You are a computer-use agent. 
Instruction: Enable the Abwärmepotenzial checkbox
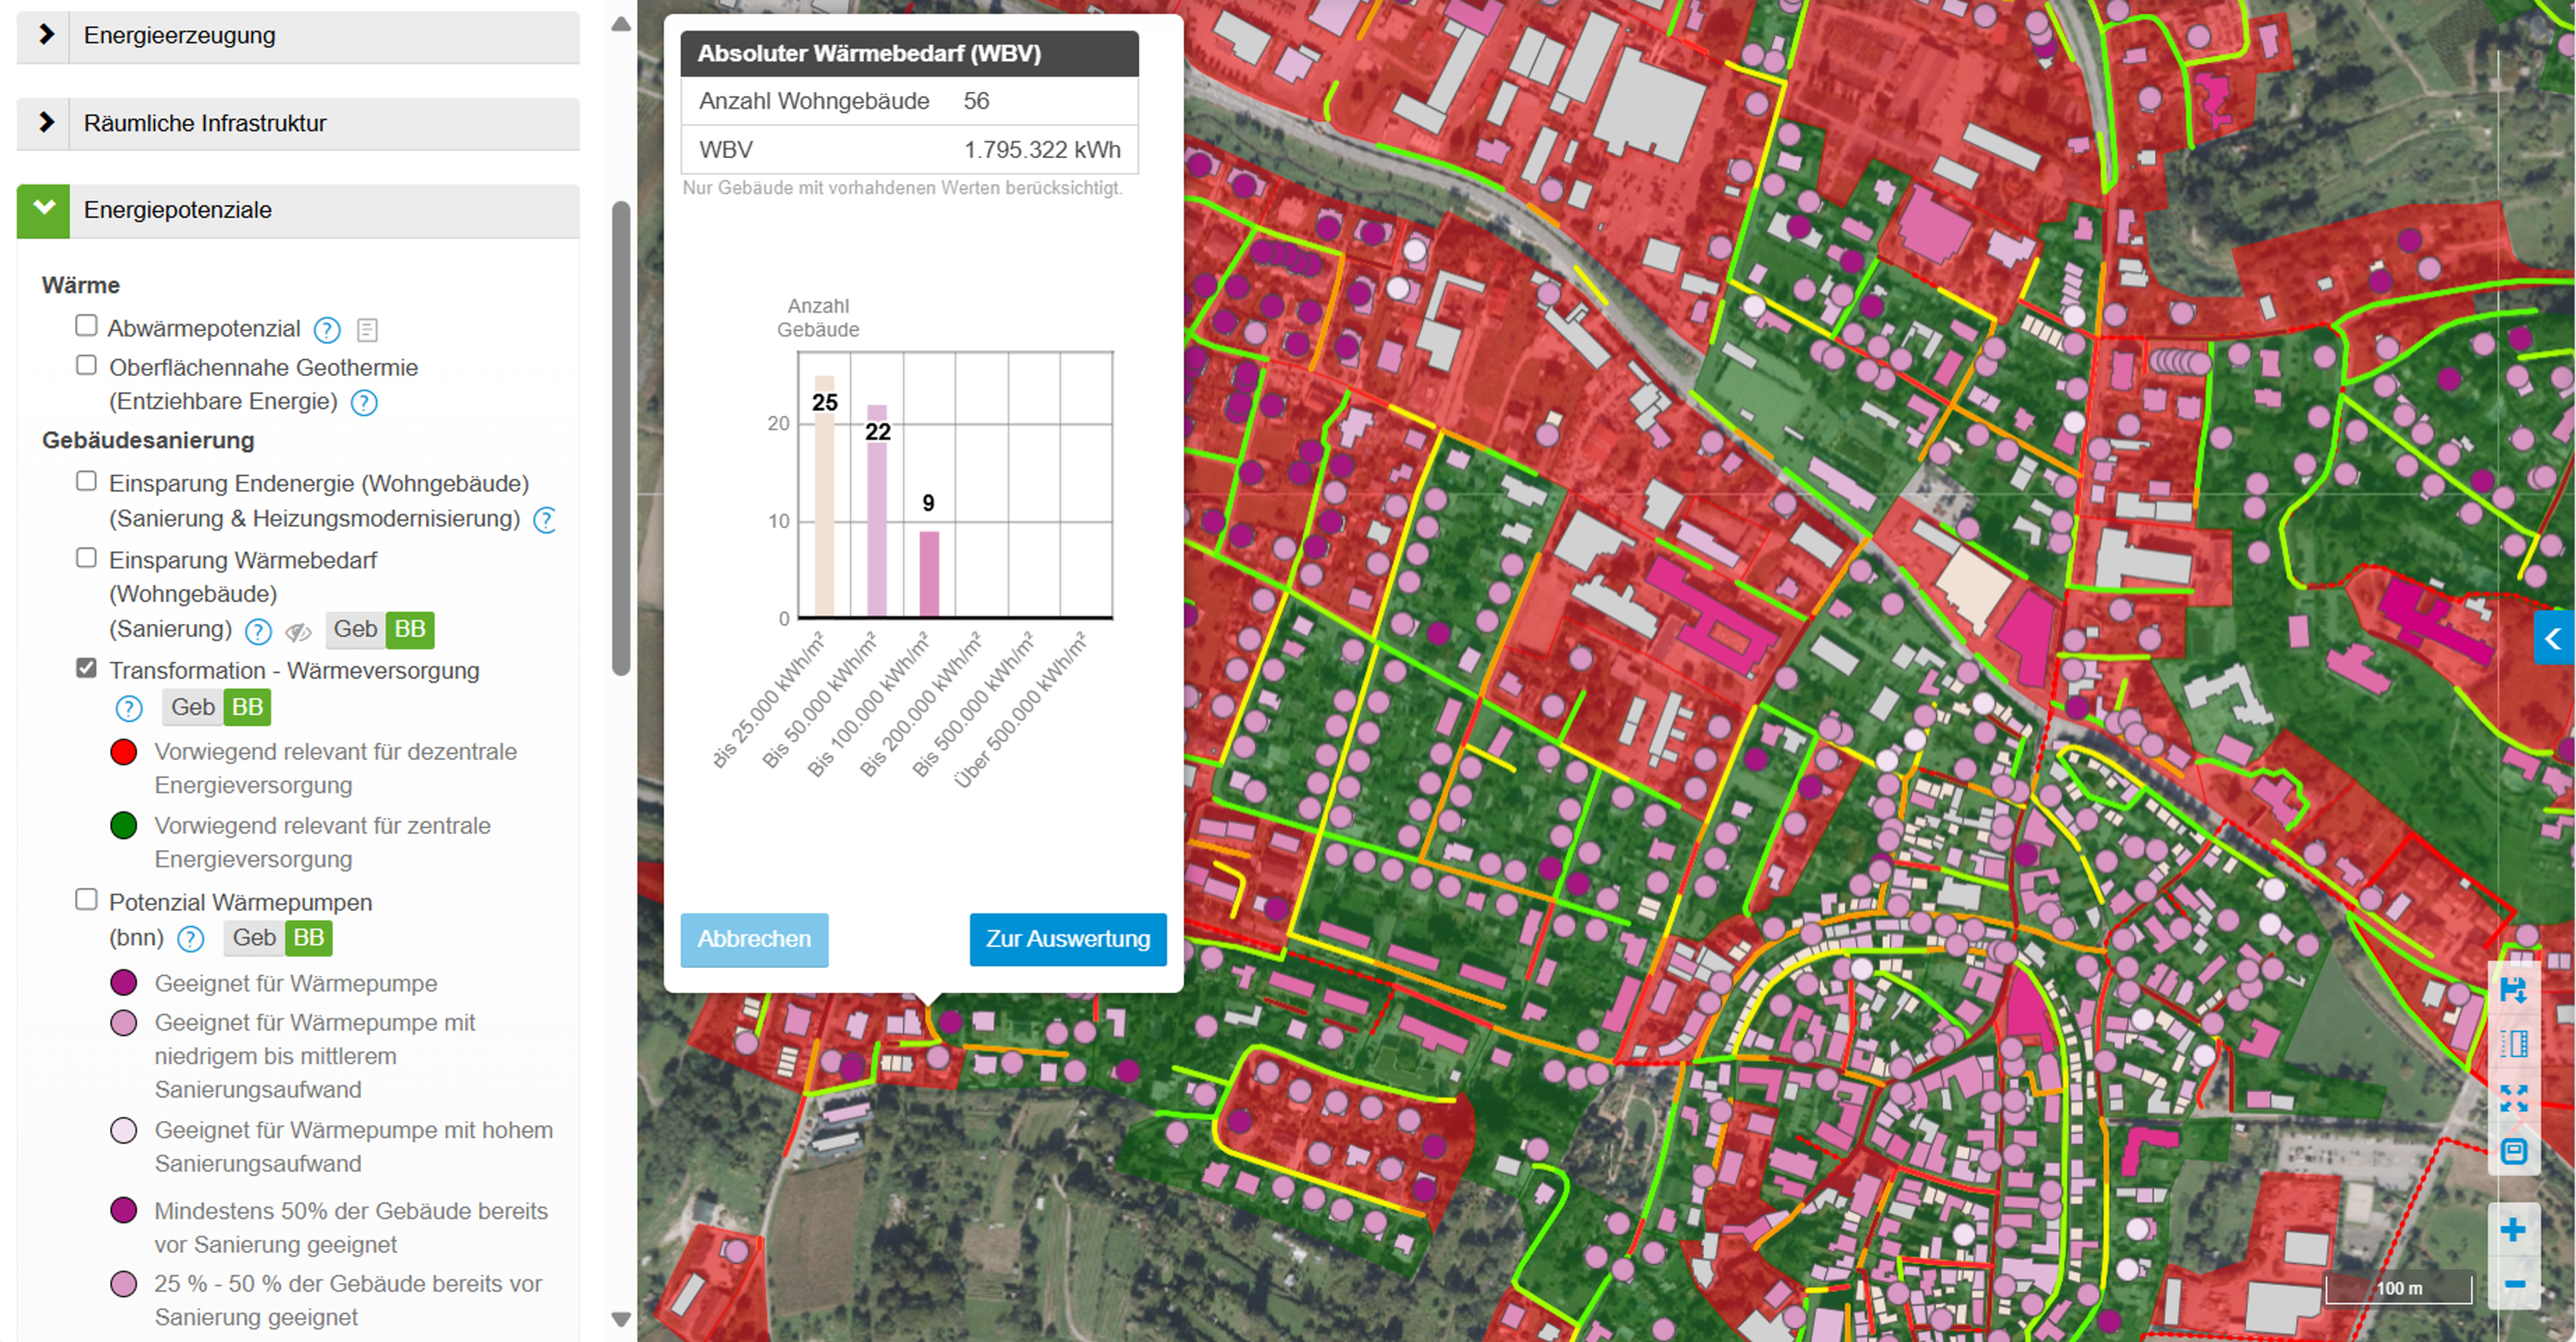point(87,326)
